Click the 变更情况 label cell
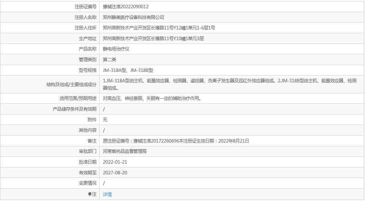Screen dimensions: 365x201 50,183
